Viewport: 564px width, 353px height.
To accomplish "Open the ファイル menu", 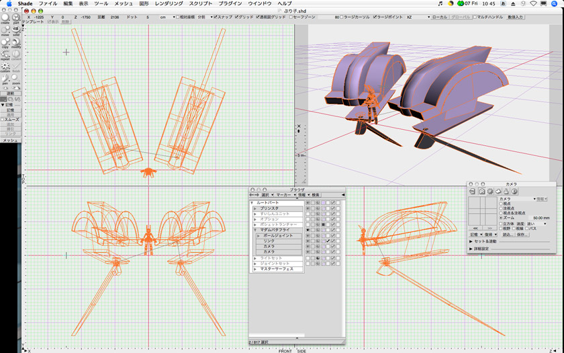I will 48,4.
